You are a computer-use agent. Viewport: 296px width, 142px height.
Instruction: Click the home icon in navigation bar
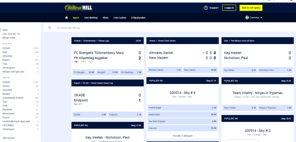point(66,17)
